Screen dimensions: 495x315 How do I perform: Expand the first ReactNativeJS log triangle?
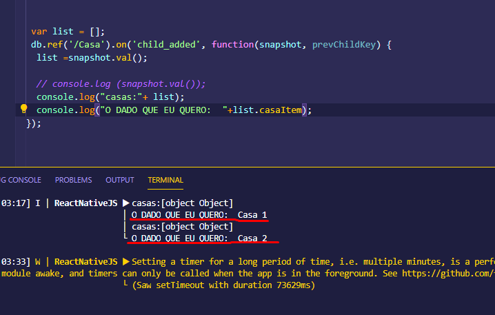coord(126,203)
